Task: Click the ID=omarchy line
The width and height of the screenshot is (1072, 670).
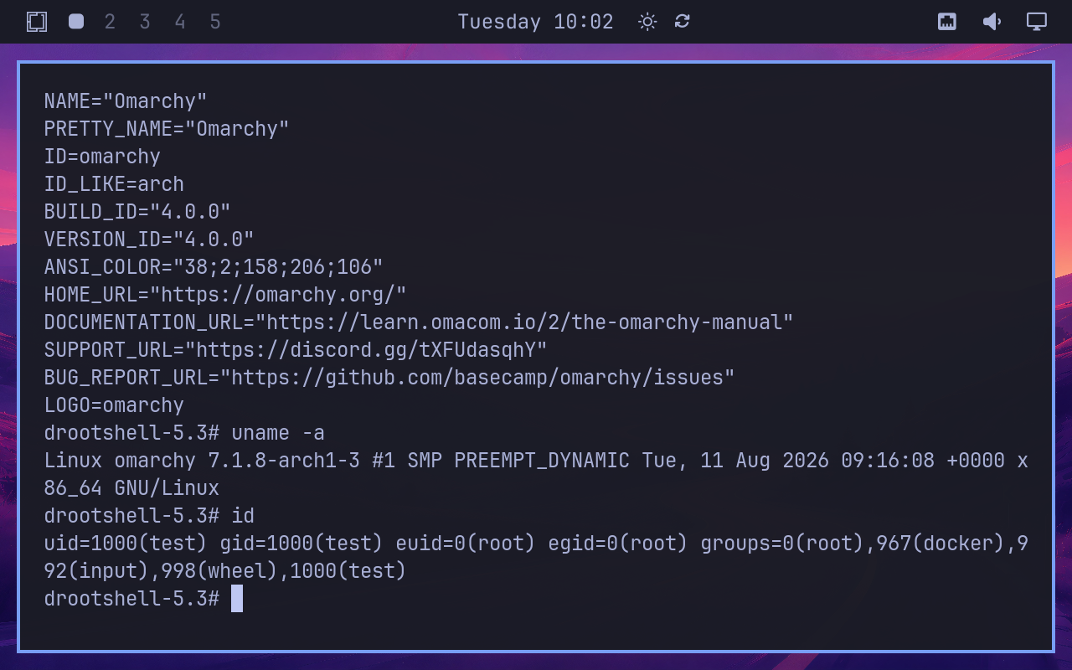Action: pos(102,157)
